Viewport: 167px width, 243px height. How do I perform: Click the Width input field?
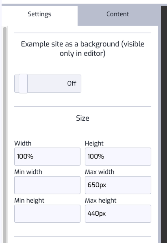47,157
